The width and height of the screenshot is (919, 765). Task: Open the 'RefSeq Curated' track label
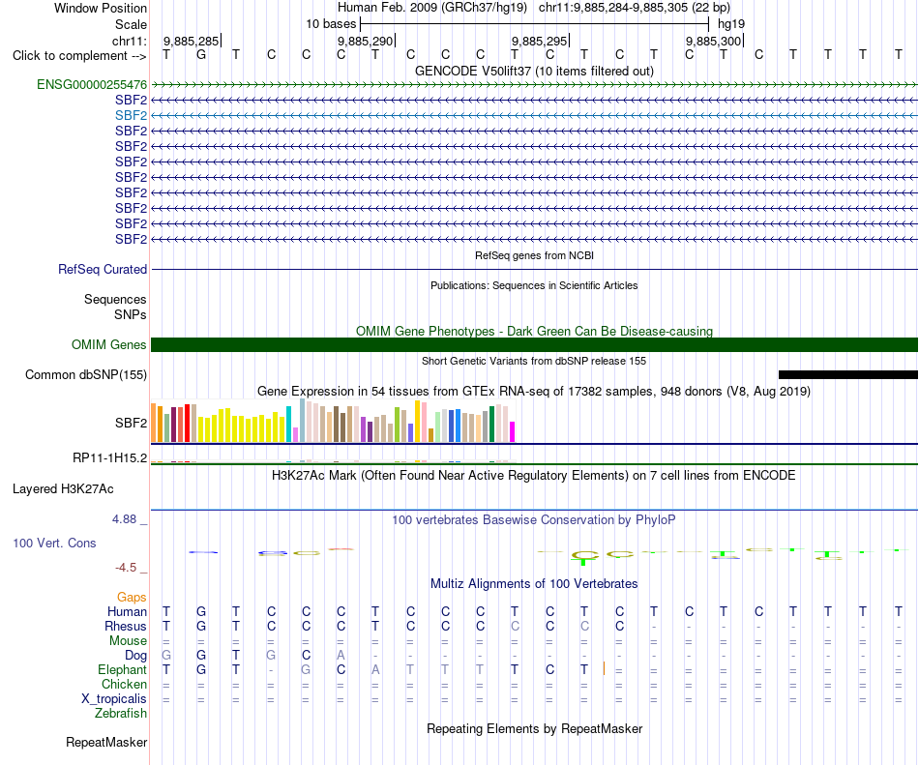coord(102,270)
